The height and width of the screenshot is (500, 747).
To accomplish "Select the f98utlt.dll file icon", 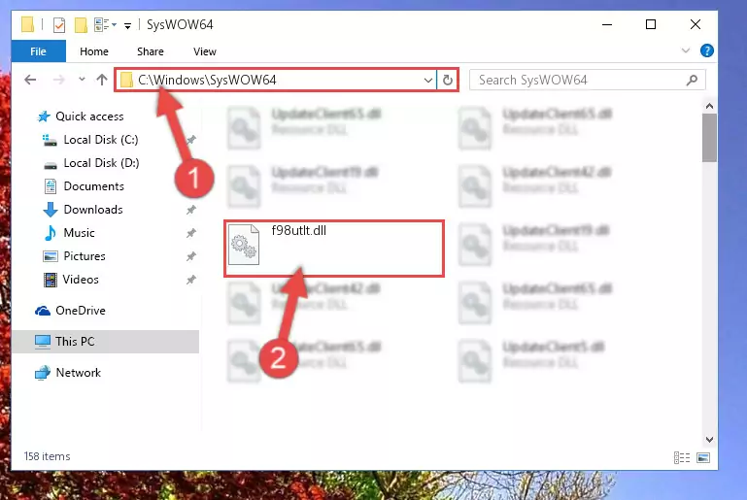I will tap(244, 245).
